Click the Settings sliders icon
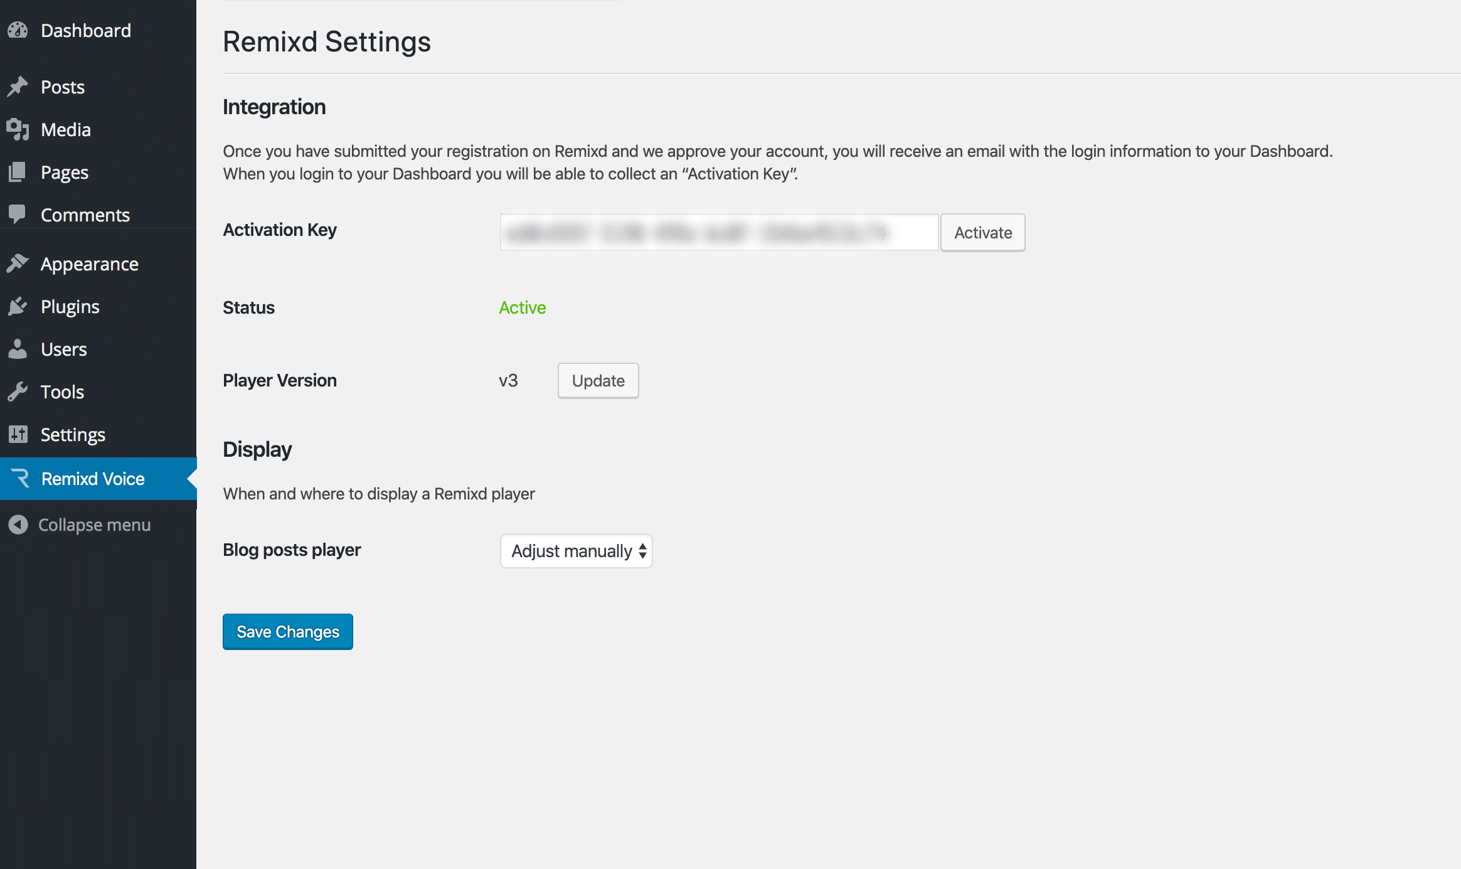 click(18, 434)
